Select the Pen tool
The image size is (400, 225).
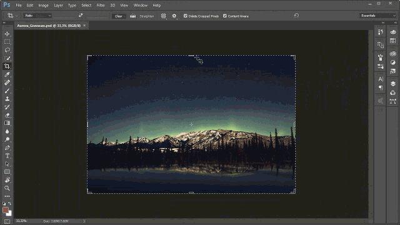coord(7,147)
